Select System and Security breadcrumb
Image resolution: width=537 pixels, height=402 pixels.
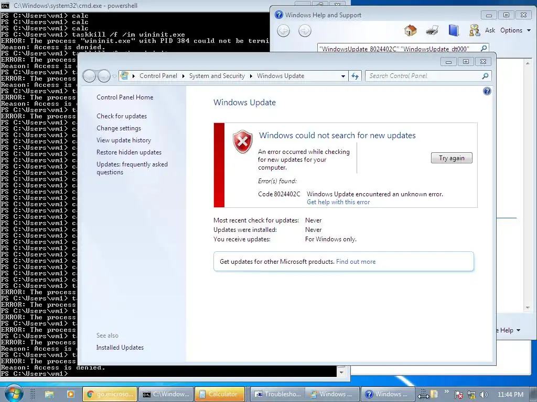[217, 76]
